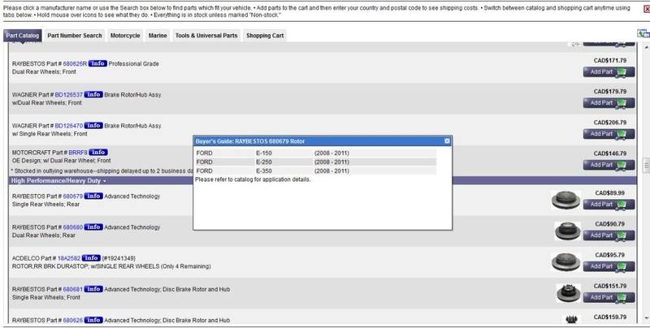The height and width of the screenshot is (328, 650).
Task: Click Info icon for Raybestos 680626
Action: [x=93, y=320]
